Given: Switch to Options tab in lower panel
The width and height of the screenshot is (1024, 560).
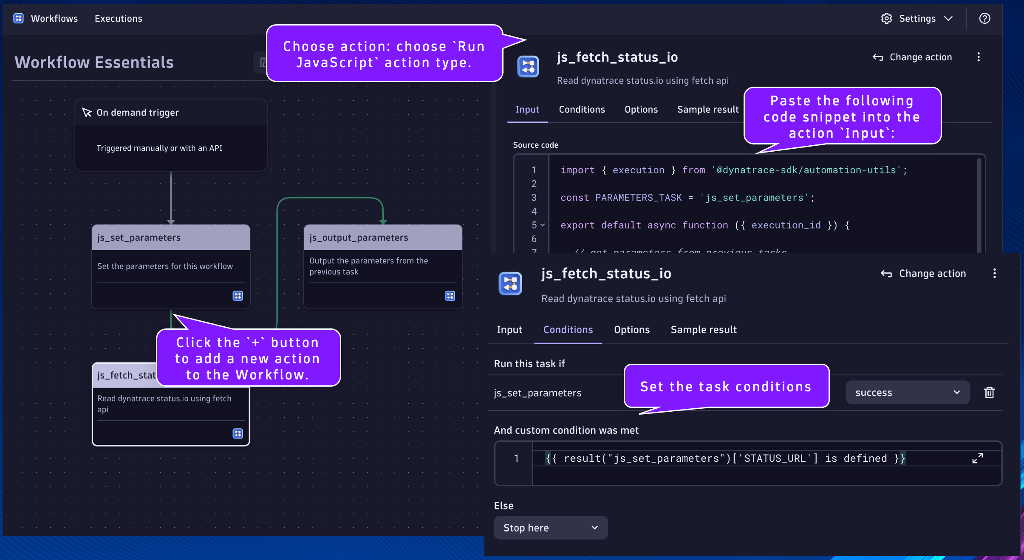Looking at the screenshot, I should [632, 330].
